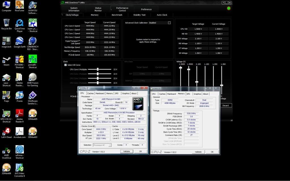Screen dimensions: 290x181
Task: Click the help question mark in AMD OverDrive
Action: point(223,3)
